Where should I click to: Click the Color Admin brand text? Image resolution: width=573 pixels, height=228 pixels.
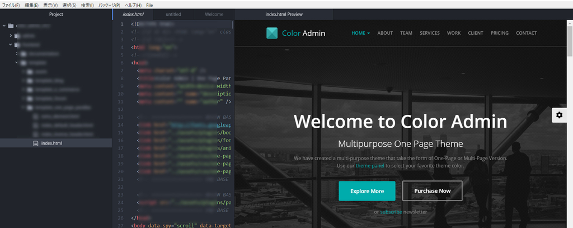coord(303,33)
